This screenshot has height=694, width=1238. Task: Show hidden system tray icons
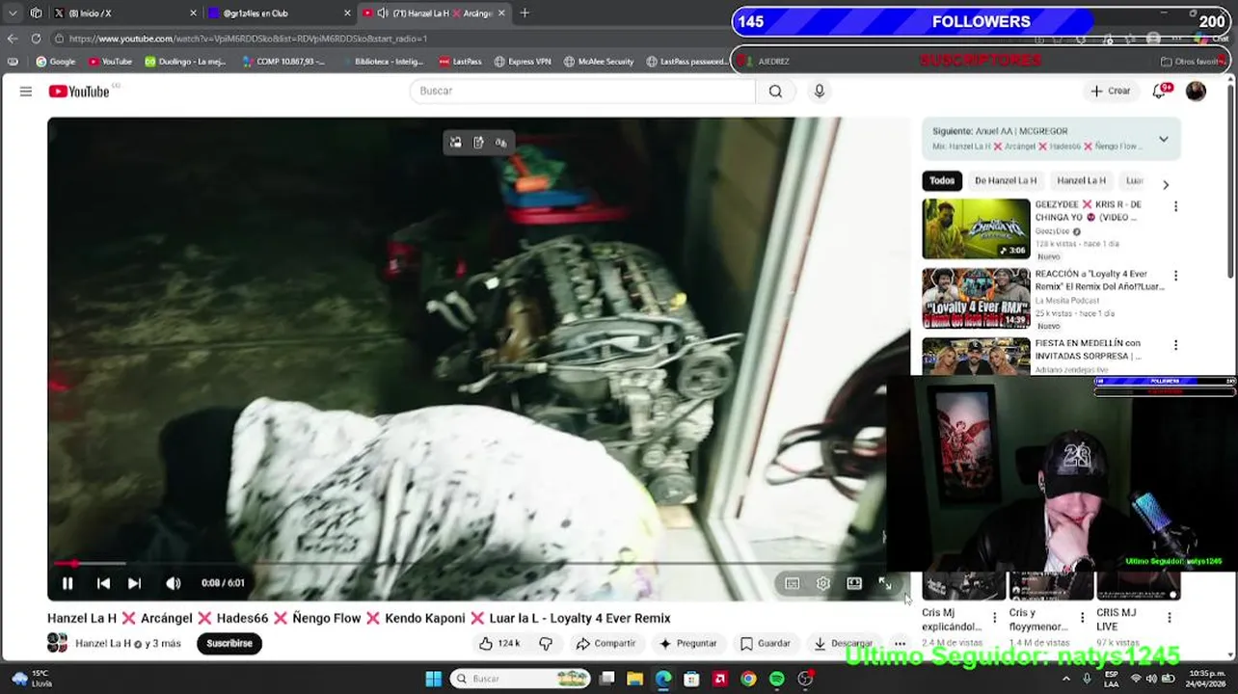1066,679
